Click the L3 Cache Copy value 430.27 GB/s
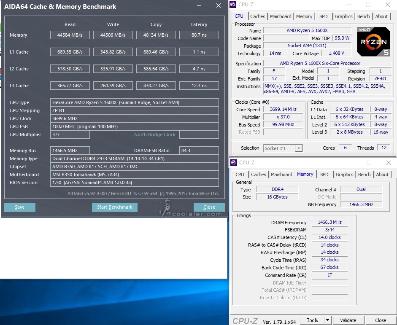Image resolution: width=397 pixels, height=325 pixels. click(x=156, y=86)
